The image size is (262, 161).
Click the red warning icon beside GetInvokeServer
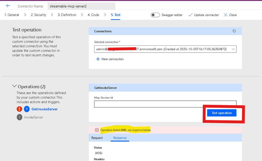click(19, 109)
